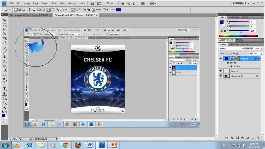
Task: Switch to the Channels tab
Action: [x=234, y=44]
